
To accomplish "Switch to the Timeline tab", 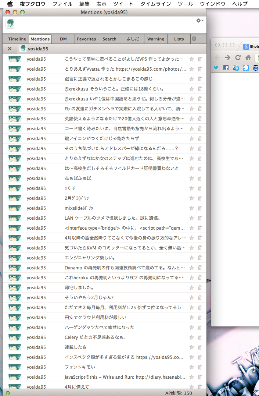I will point(17,39).
